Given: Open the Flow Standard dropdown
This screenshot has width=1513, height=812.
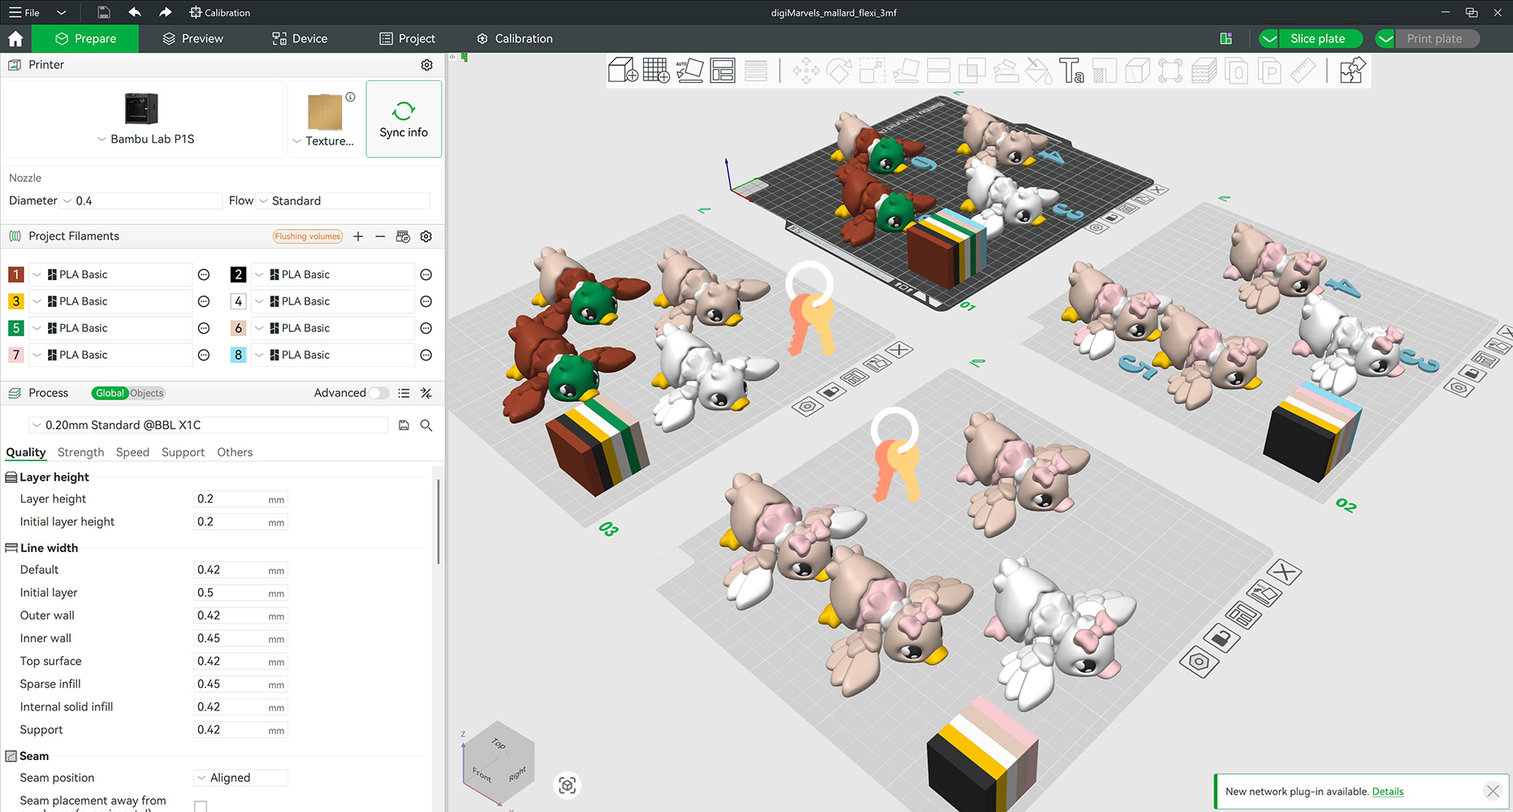Looking at the screenshot, I should [344, 201].
